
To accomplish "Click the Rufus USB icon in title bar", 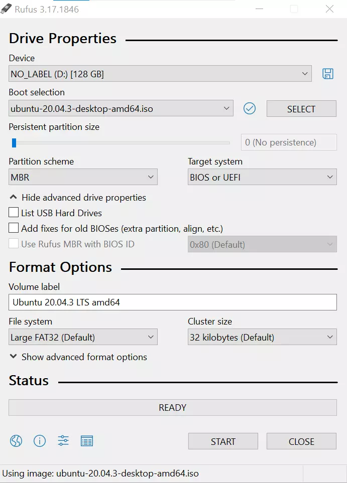I will point(6,9).
